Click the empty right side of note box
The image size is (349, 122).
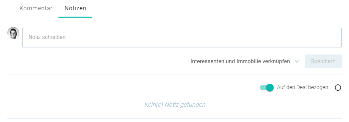[267, 37]
